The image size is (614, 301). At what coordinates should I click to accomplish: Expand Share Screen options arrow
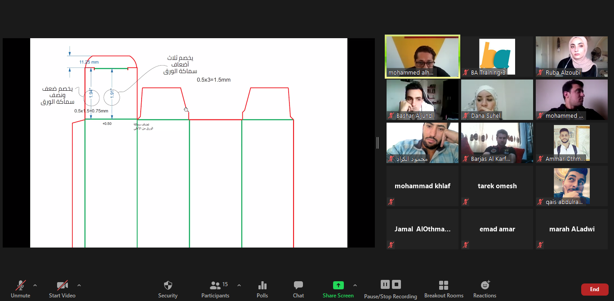pos(355,285)
